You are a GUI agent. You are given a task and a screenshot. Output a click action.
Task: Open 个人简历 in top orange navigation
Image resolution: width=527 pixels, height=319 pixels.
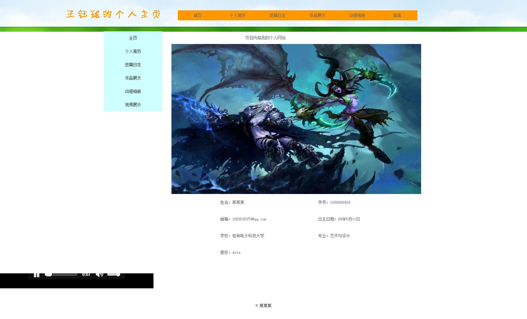pos(237,15)
